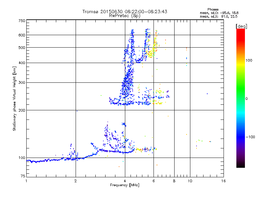This screenshot has width=263, height=197.
Task: Click the x-axis tick label "1"
Action: coord(26,181)
